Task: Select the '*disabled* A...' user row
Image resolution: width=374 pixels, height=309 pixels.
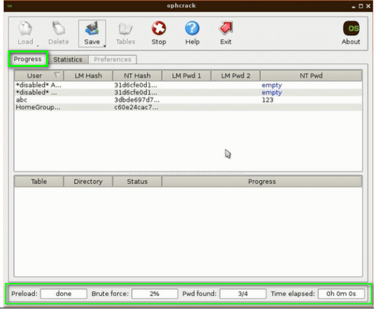Action: point(188,85)
